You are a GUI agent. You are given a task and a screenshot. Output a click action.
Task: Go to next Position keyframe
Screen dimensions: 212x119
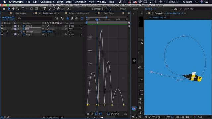[7, 32]
